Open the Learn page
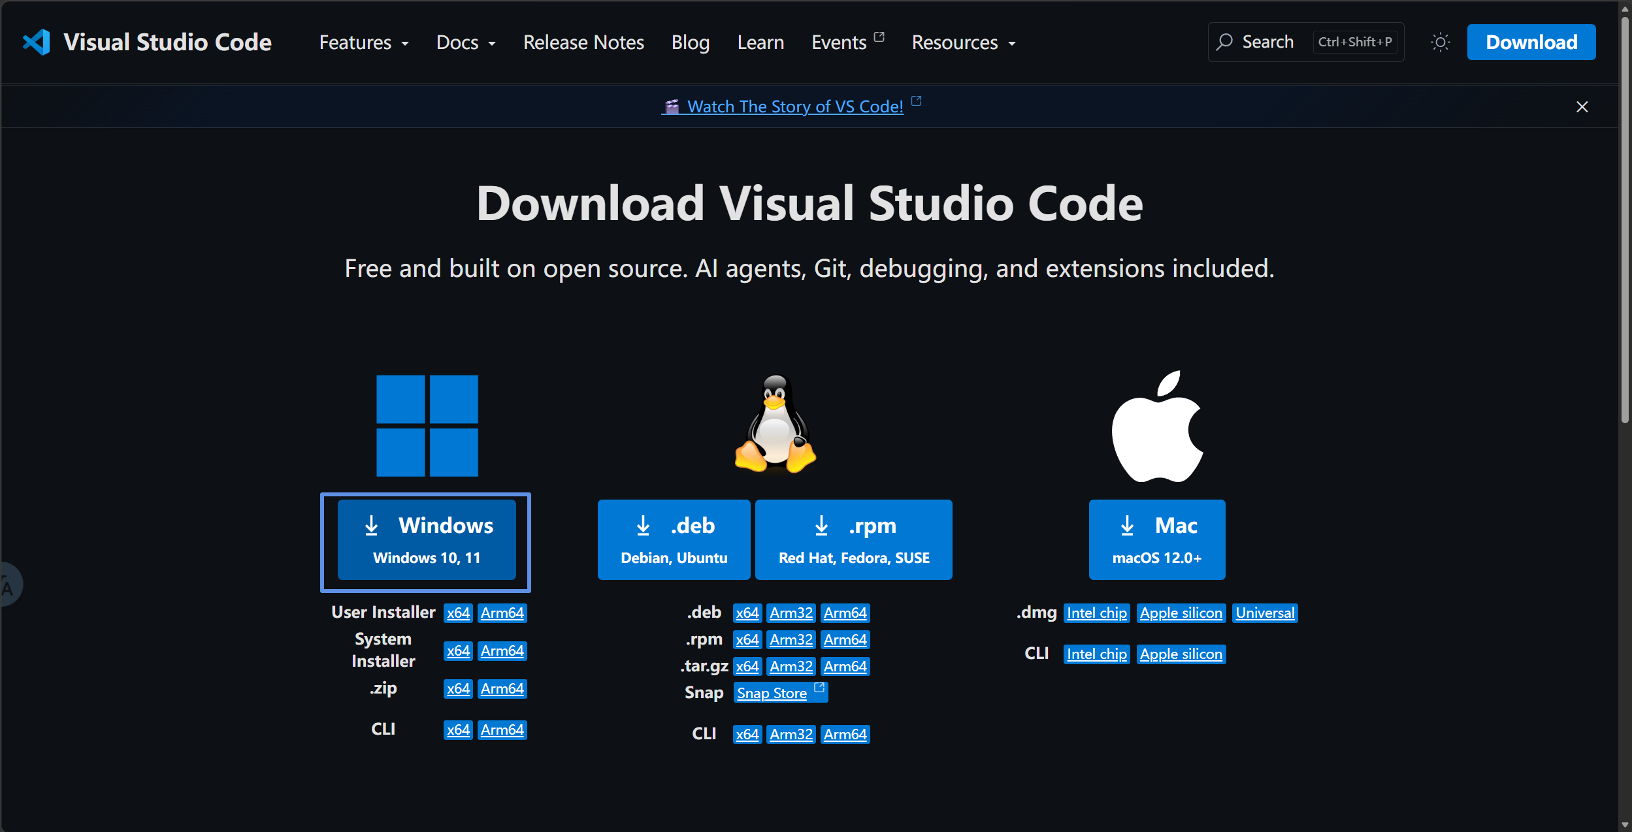 (x=760, y=42)
